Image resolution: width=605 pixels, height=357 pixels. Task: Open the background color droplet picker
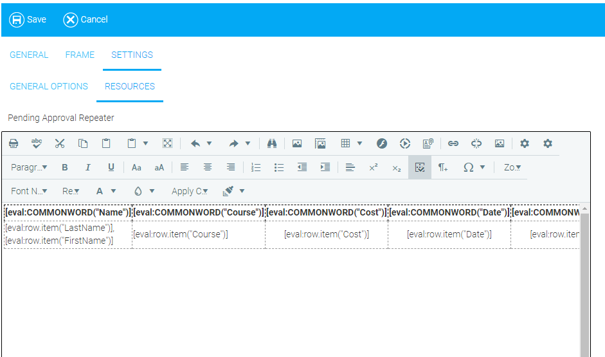144,191
